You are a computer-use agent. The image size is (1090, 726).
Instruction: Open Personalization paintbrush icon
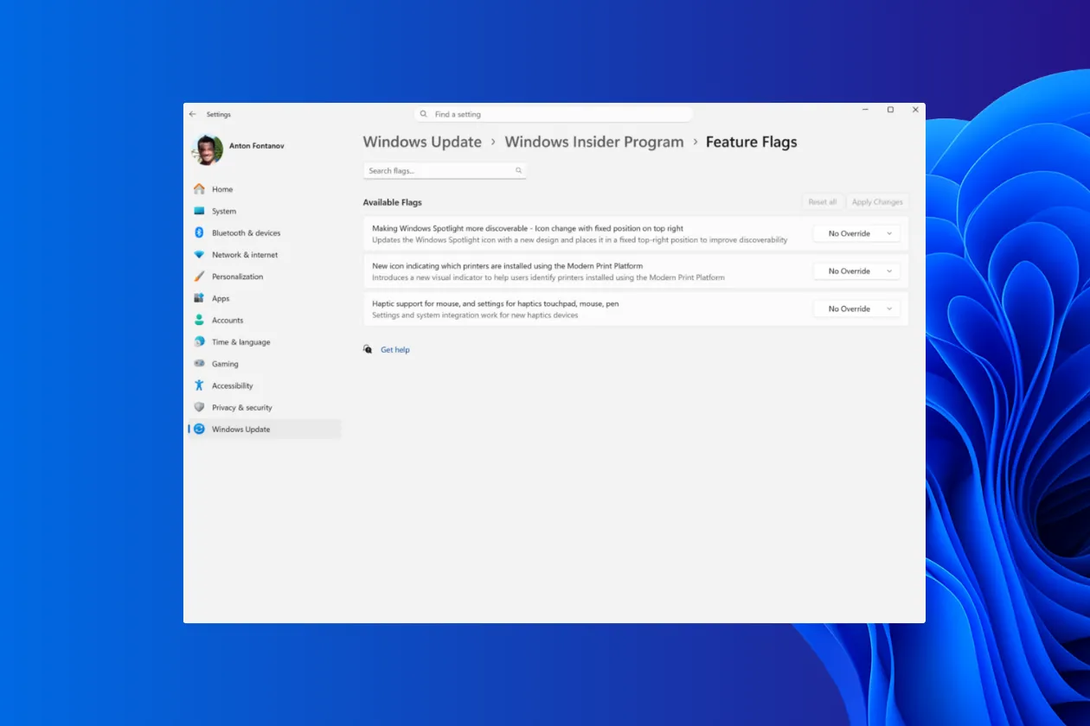[x=199, y=277]
